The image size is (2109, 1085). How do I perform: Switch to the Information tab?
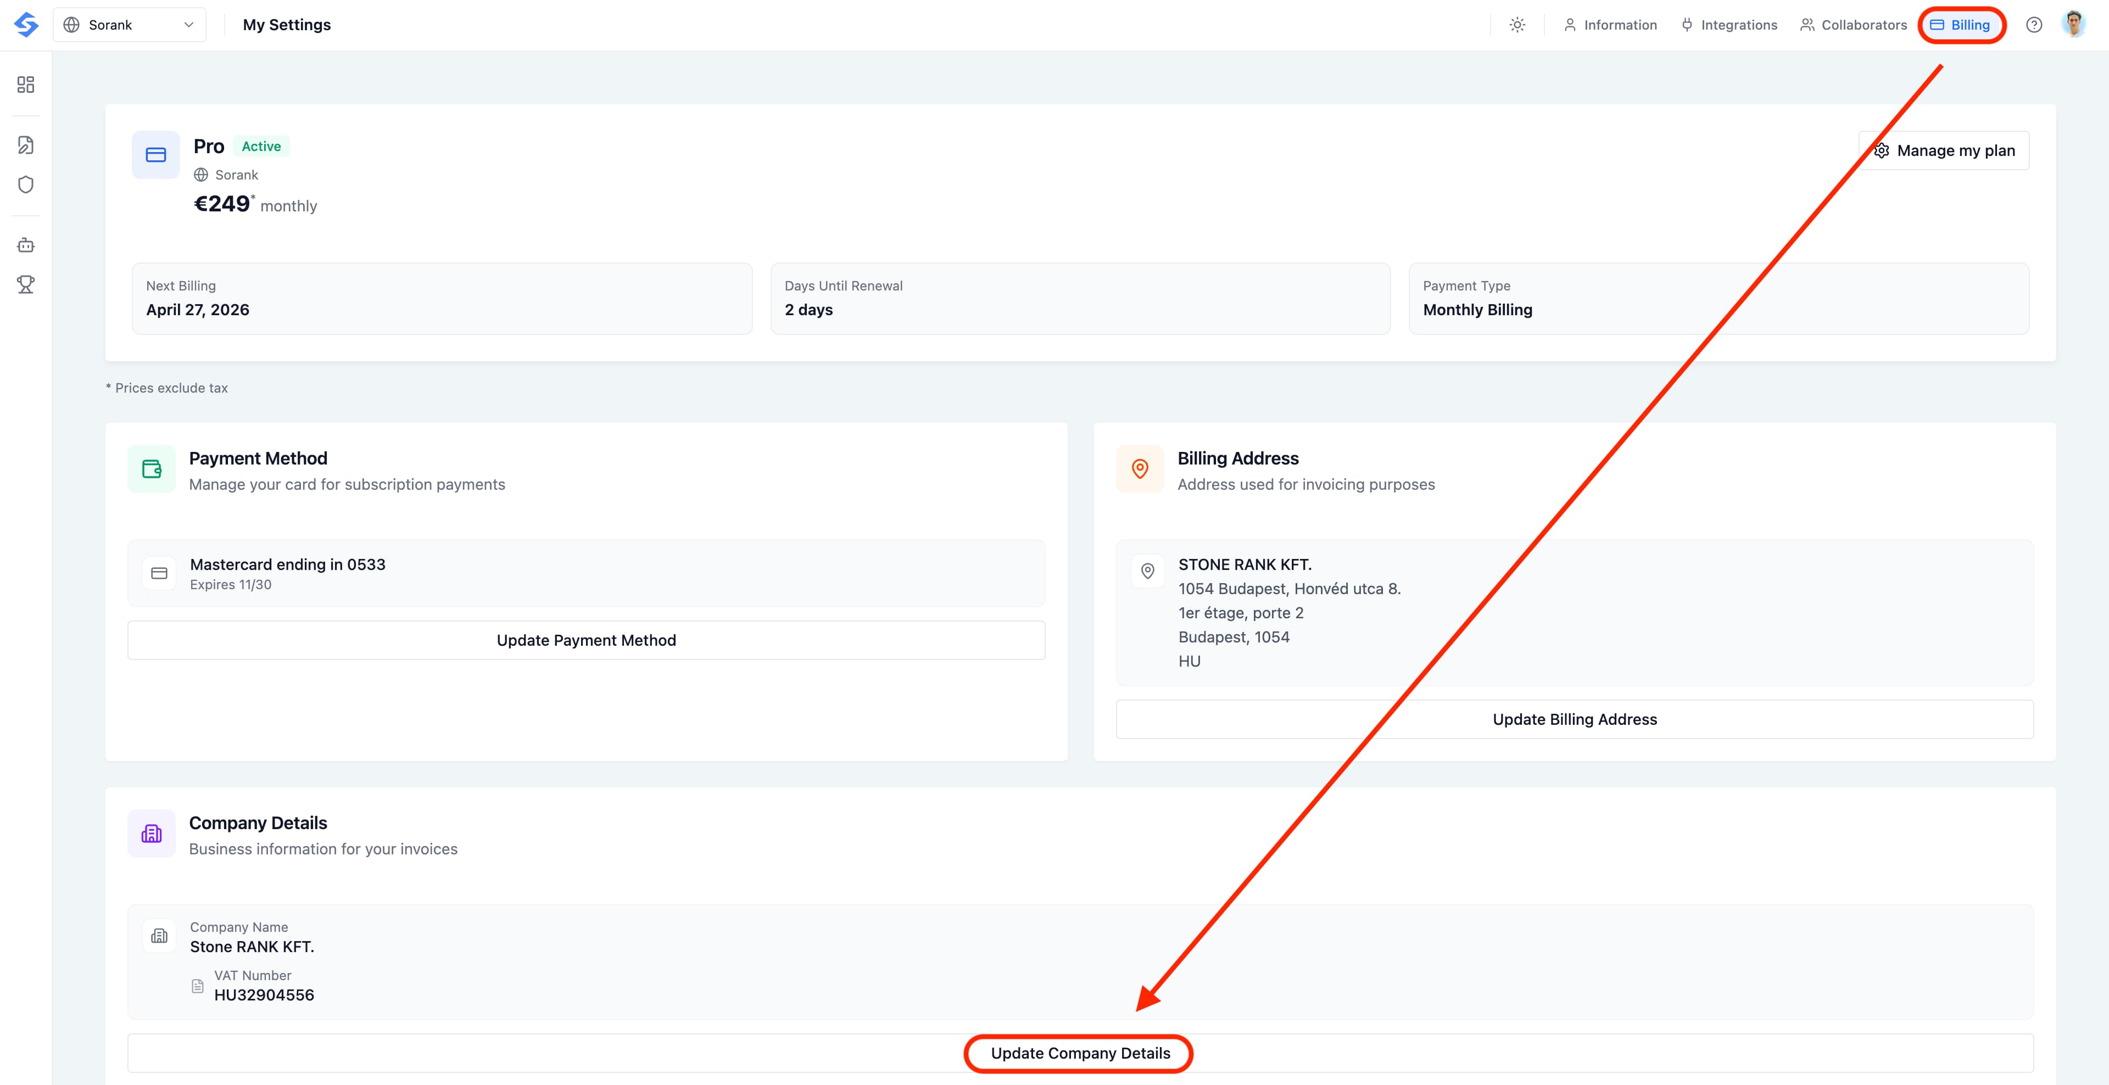point(1610,25)
